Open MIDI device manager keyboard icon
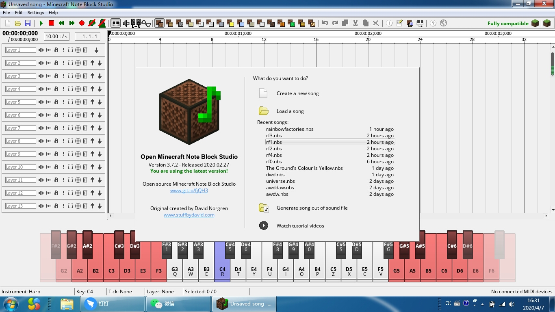 [420, 23]
